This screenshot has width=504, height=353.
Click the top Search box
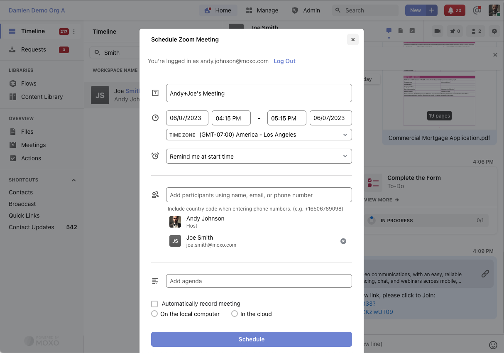coord(365,10)
